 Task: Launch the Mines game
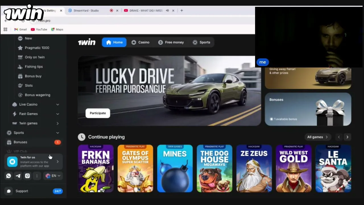[175, 169]
